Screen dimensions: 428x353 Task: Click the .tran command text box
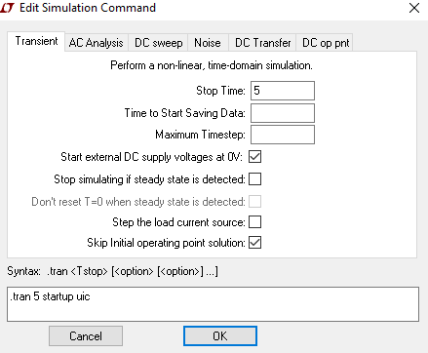(213, 304)
